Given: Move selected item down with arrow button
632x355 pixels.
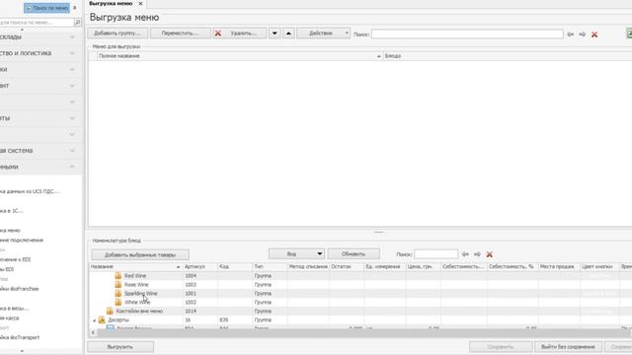Looking at the screenshot, I should (x=275, y=34).
